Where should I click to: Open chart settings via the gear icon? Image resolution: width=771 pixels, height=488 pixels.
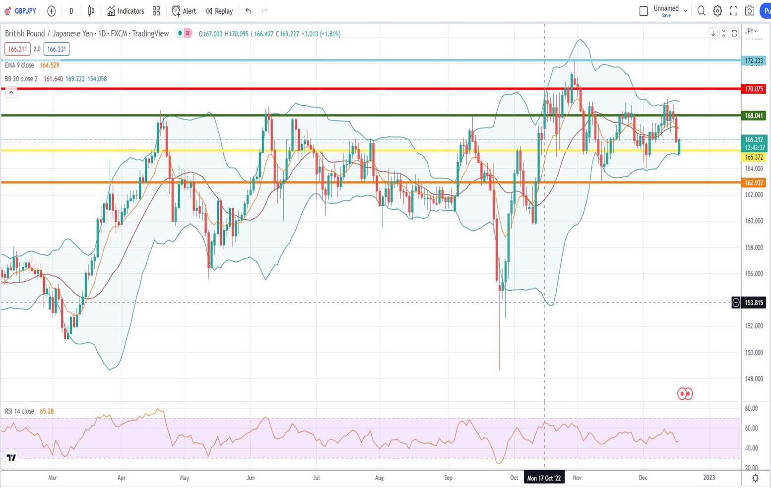(716, 10)
